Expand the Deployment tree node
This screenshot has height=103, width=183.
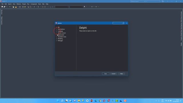(56, 35)
